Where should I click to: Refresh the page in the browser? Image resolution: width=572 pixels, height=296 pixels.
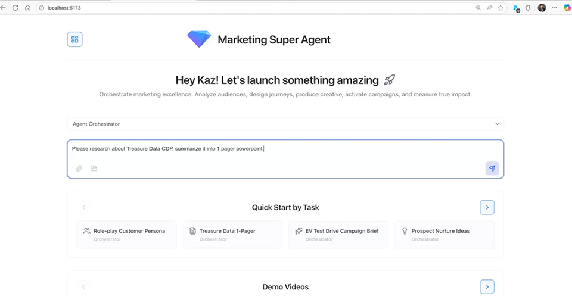(x=15, y=8)
